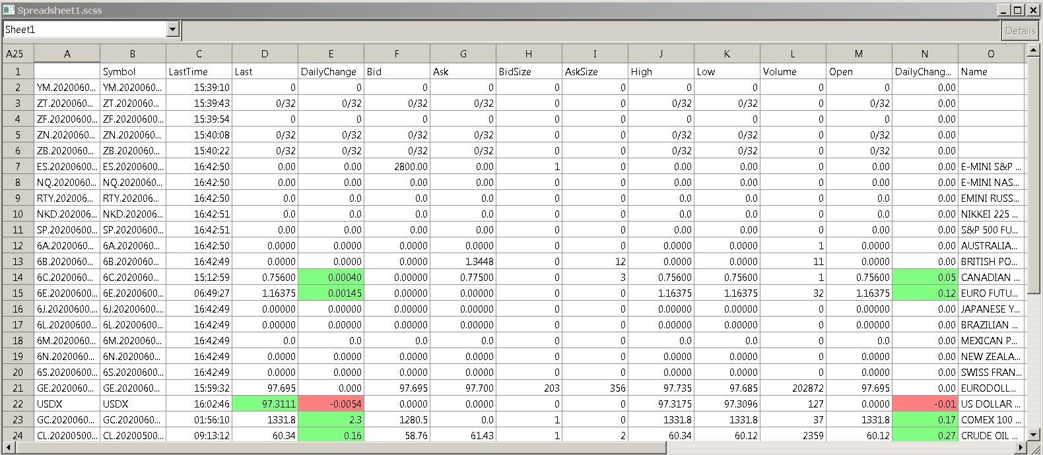Select the 06:49:27 LastTime cell
Image resolution: width=1043 pixels, height=455 pixels.
point(199,293)
